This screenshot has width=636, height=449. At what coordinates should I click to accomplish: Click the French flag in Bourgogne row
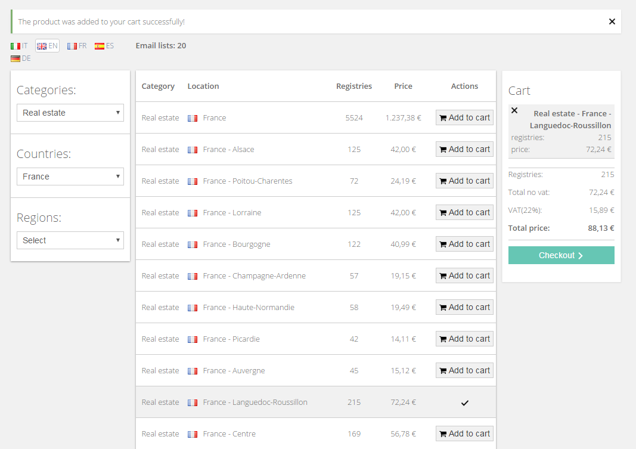pos(193,244)
